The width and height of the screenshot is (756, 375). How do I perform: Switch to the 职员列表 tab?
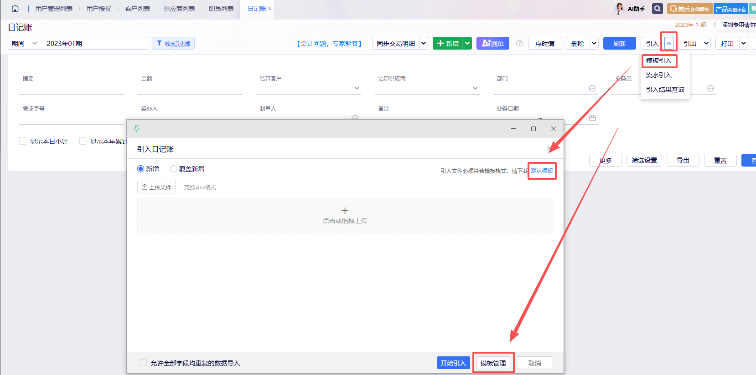click(221, 9)
